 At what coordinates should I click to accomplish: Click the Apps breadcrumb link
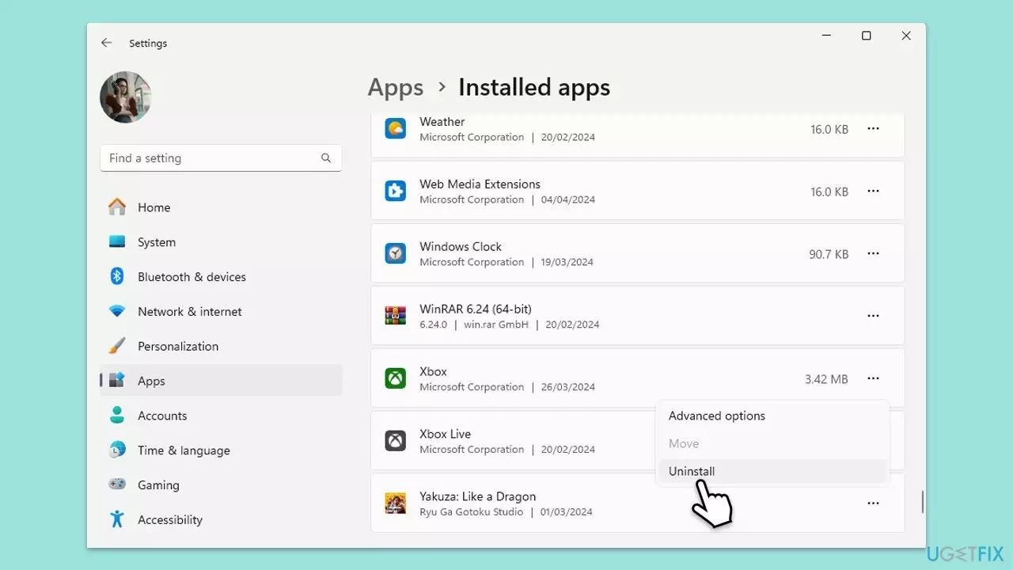396,88
